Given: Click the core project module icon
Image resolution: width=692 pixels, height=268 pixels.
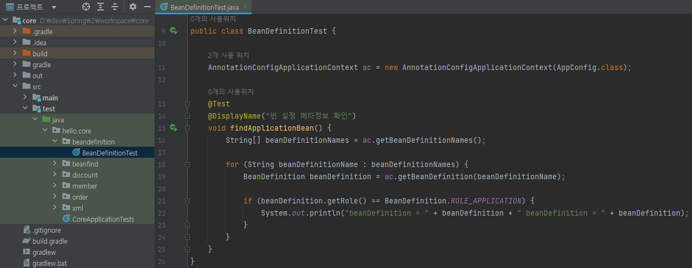Looking at the screenshot, I should (17, 20).
